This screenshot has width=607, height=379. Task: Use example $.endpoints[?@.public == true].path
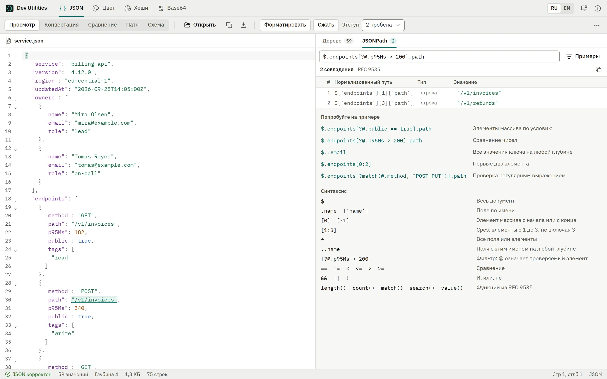pyautogui.click(x=376, y=129)
